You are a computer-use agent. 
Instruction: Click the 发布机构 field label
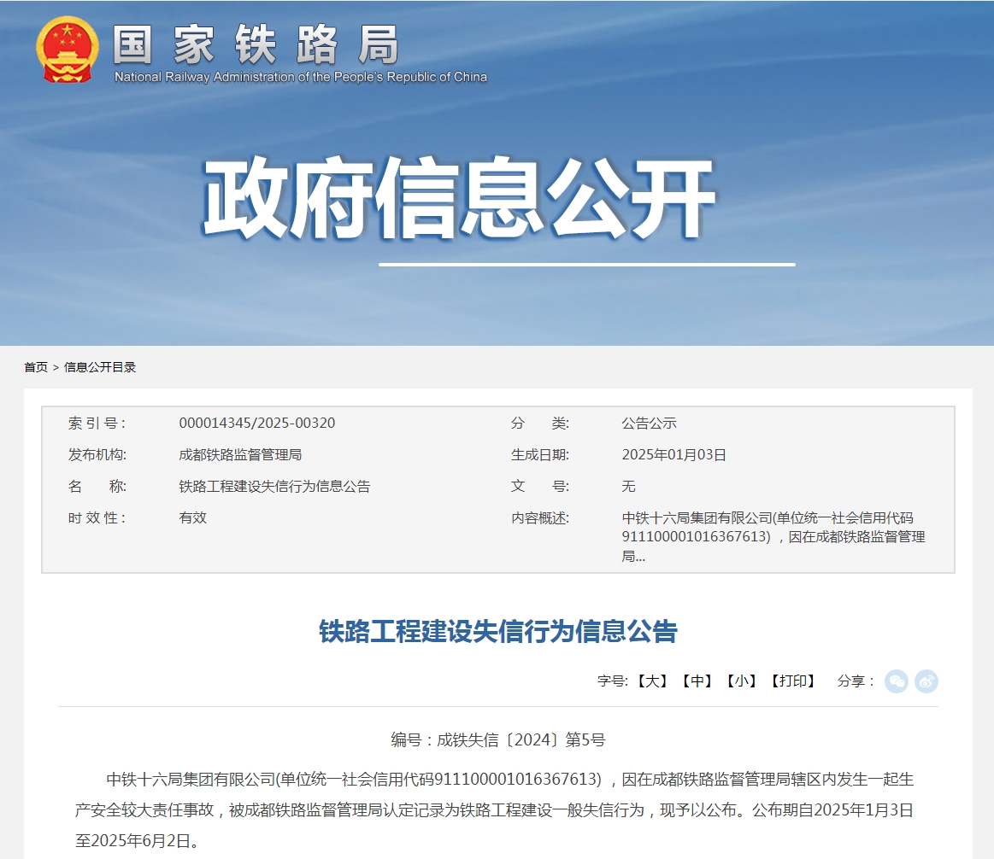tap(97, 455)
